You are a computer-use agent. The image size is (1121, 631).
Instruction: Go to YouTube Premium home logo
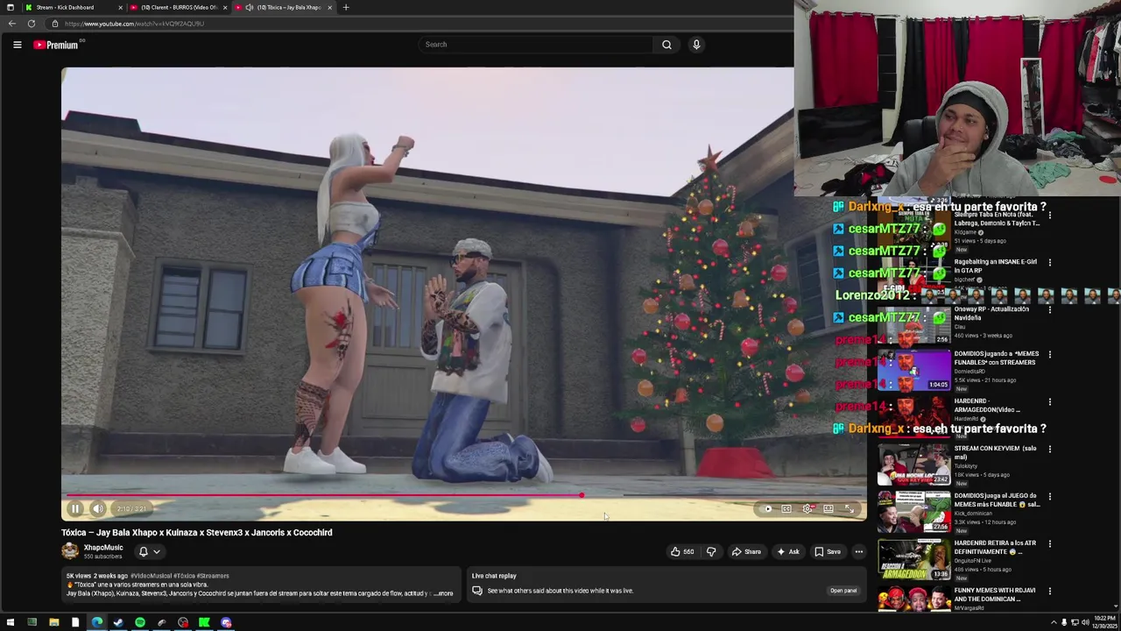[x=56, y=45]
